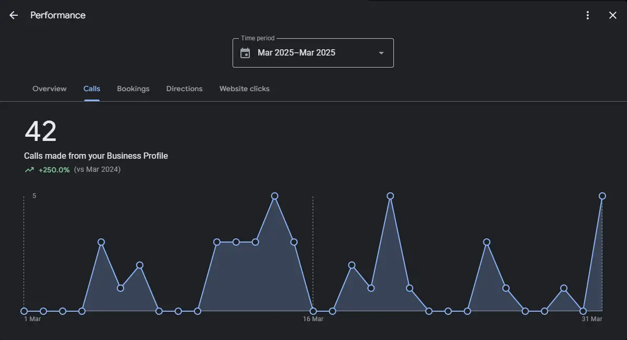The width and height of the screenshot is (627, 340).
Task: Click the data point on the 16 Mar line
Action: tap(313, 311)
